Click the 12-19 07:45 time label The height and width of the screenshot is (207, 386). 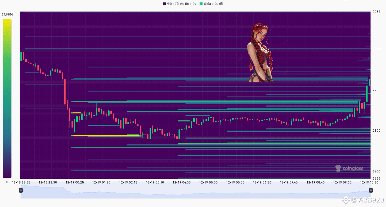coord(289,182)
